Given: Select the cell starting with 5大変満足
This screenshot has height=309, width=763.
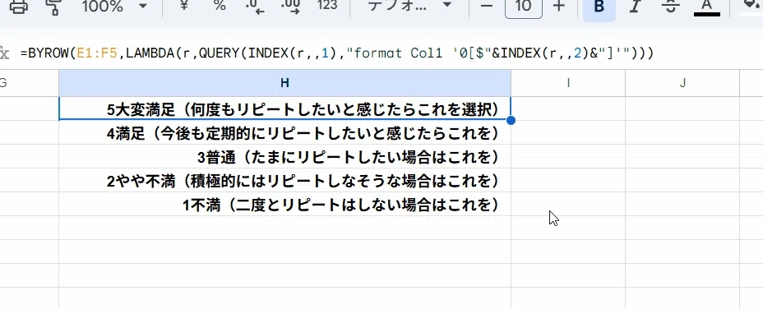Looking at the screenshot, I should coord(284,108).
